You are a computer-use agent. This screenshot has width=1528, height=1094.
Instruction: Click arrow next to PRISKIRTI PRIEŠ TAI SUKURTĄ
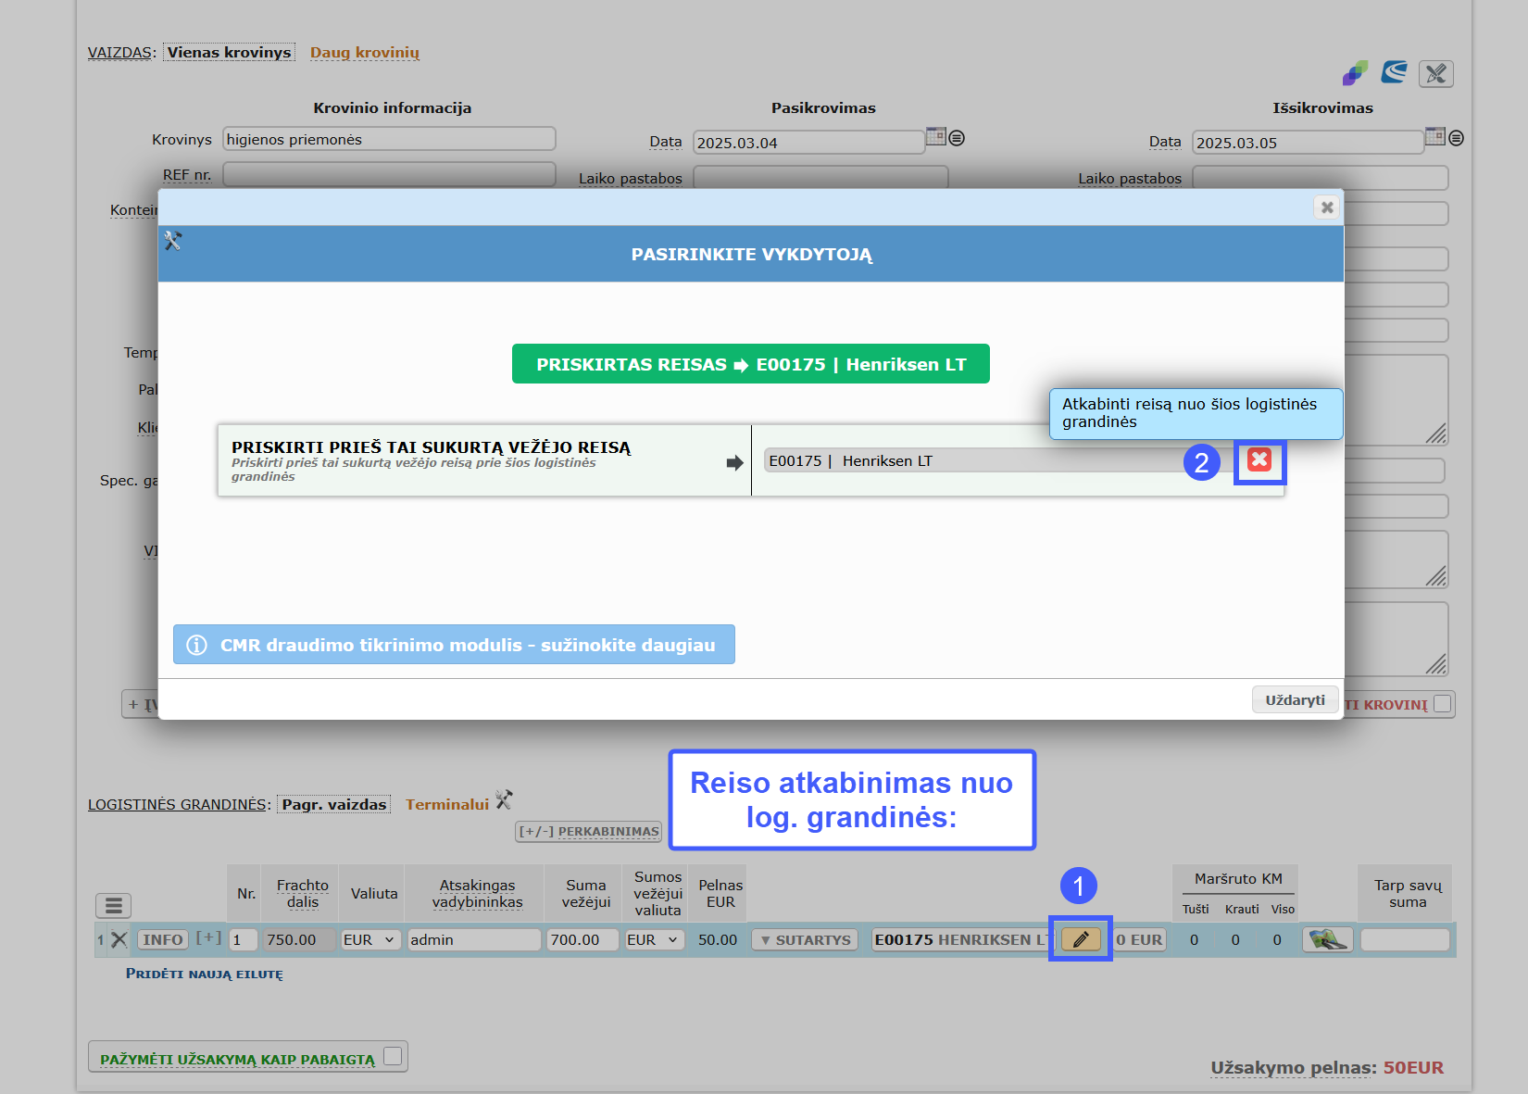click(x=735, y=462)
